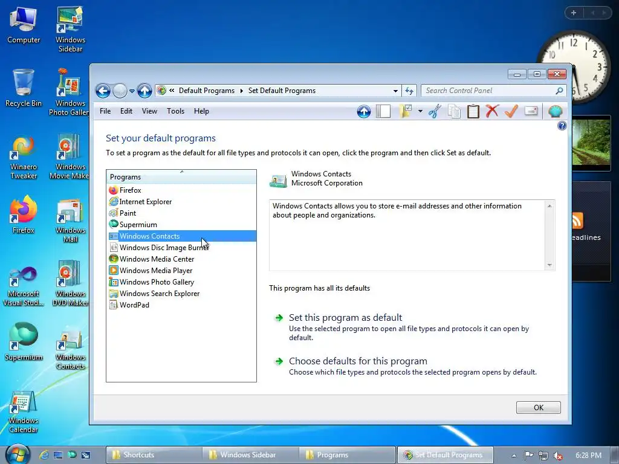
Task: Open the View menu
Action: coord(150,111)
